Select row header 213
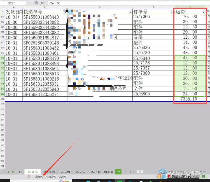Screen dimensions: 210x182 pos(3,58)
